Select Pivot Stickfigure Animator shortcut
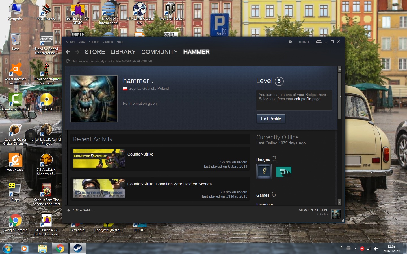 coord(47,74)
